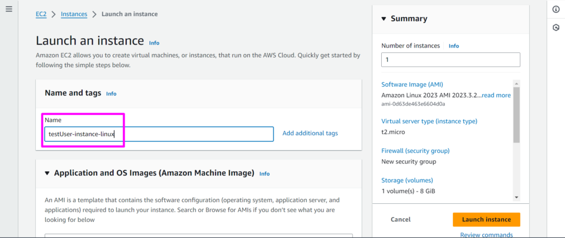The width and height of the screenshot is (565, 238).
Task: Open Software Image (AMI) link in summary
Action: click(412, 84)
